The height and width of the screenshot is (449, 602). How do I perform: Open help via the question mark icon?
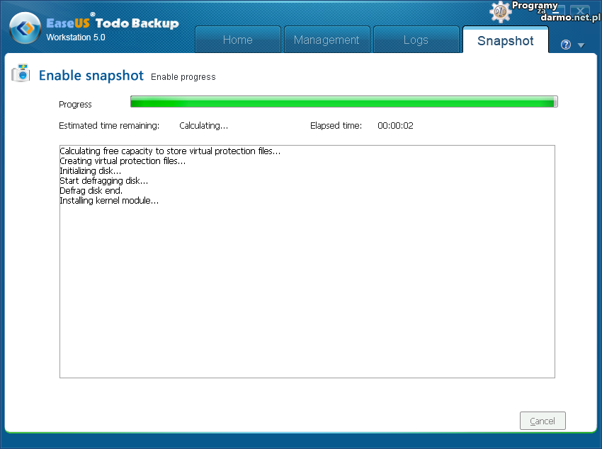[x=565, y=45]
